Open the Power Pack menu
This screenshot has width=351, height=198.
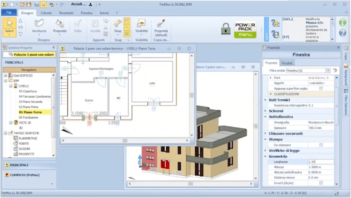(x=245, y=30)
